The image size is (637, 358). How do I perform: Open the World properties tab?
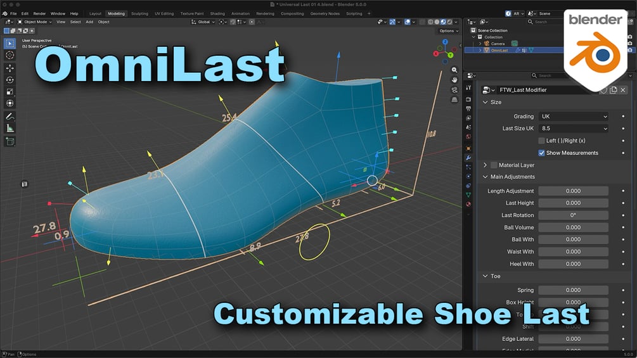tap(468, 137)
